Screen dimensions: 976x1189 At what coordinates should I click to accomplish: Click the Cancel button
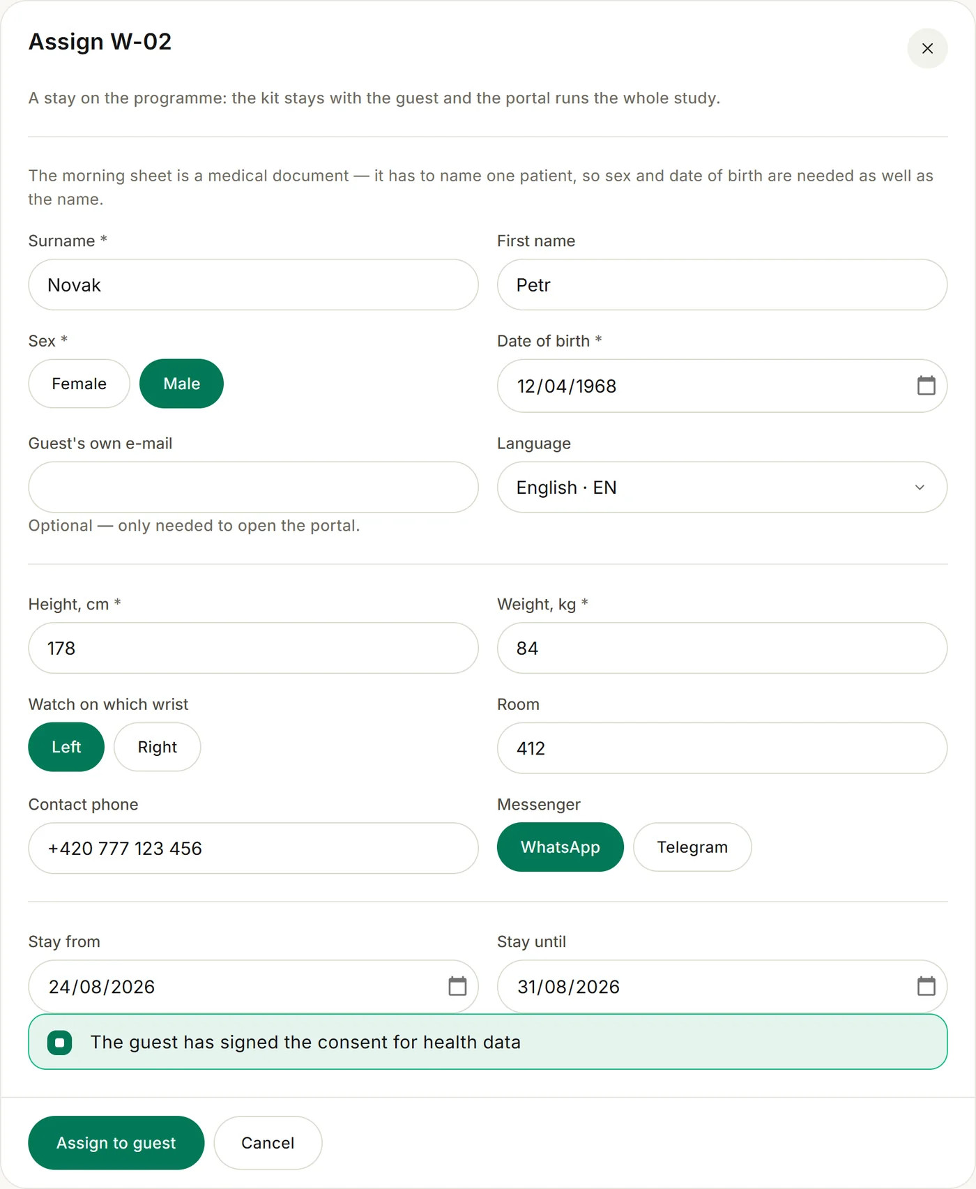pyautogui.click(x=268, y=1143)
